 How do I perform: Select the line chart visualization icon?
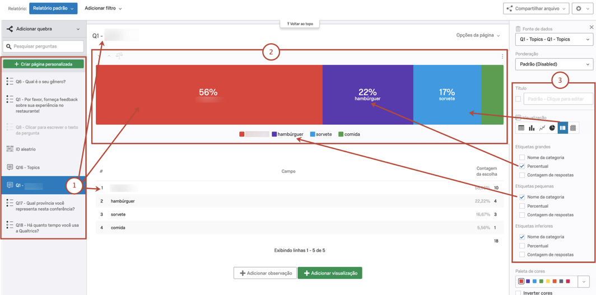[542, 128]
